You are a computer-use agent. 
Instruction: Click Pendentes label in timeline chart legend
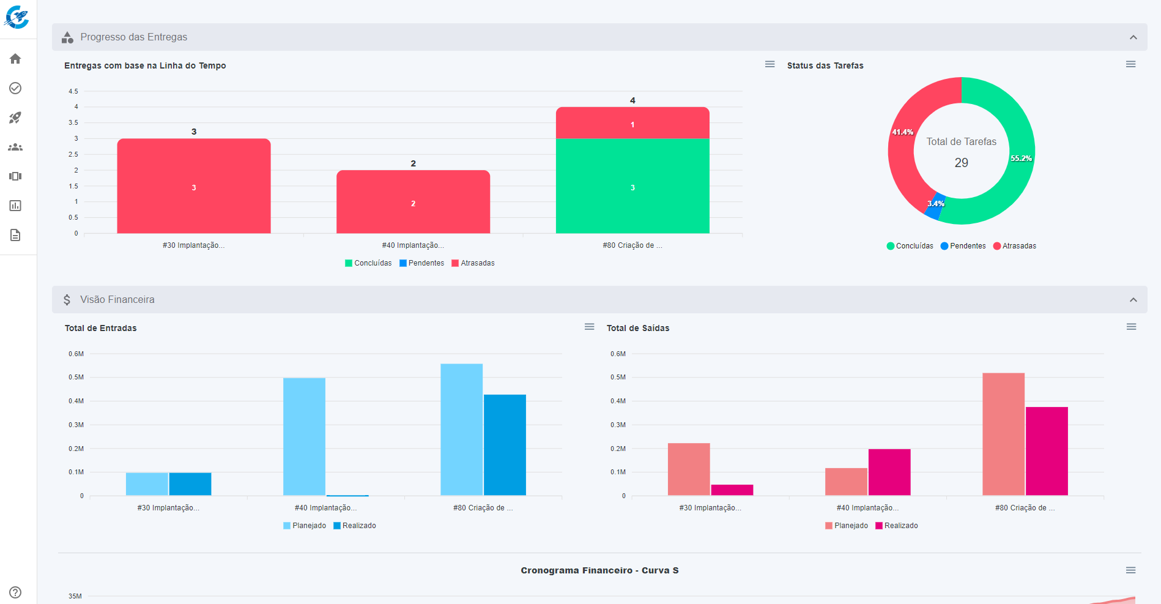[426, 263]
